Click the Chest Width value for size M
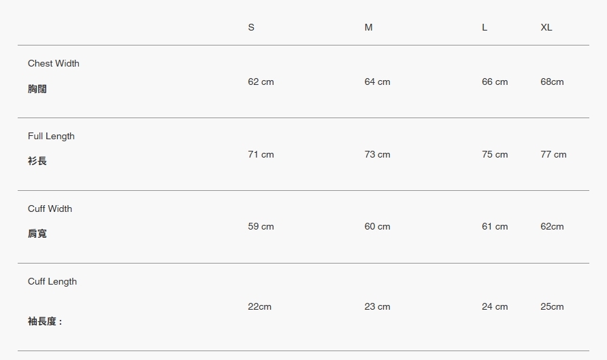This screenshot has height=360, width=607. pyautogui.click(x=377, y=82)
